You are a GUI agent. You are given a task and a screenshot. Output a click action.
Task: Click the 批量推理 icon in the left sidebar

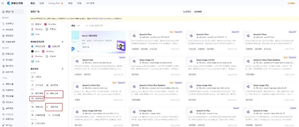3,90
